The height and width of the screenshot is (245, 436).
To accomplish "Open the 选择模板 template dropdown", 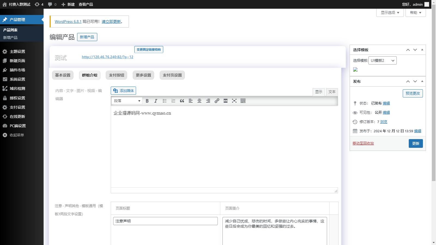I will point(382,60).
